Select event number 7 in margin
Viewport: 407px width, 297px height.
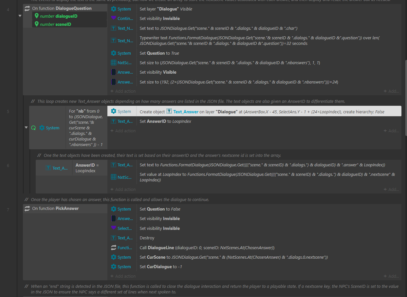pyautogui.click(x=8, y=210)
